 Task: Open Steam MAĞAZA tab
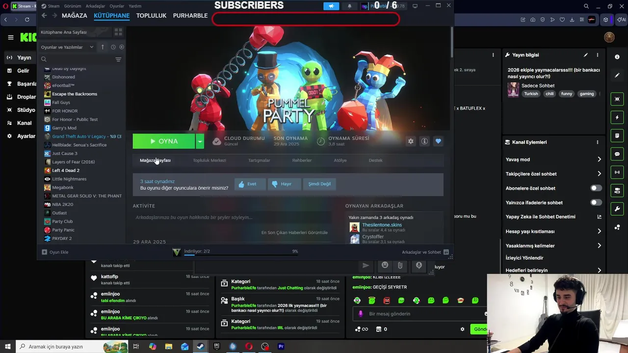coord(75,16)
